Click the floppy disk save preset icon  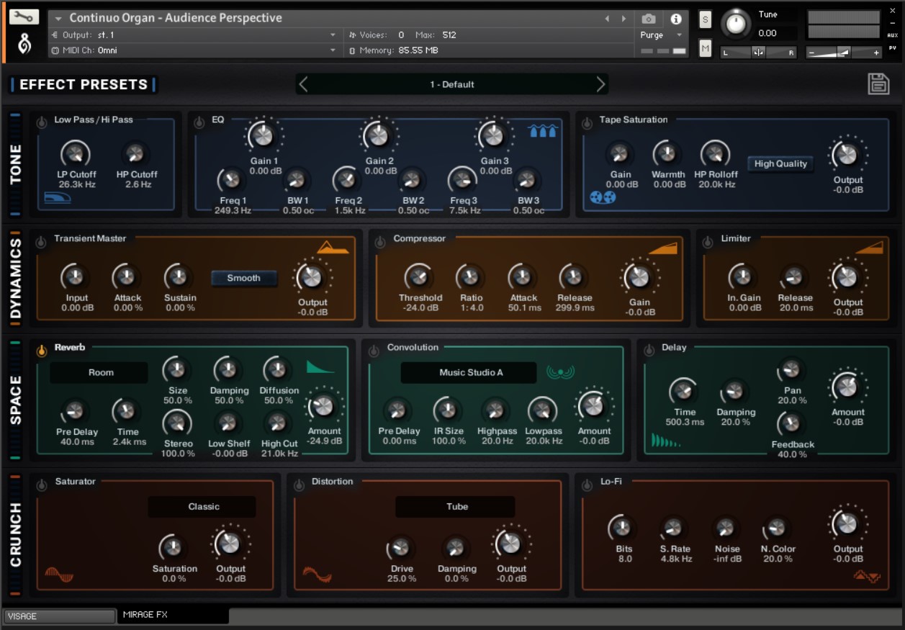tap(878, 84)
